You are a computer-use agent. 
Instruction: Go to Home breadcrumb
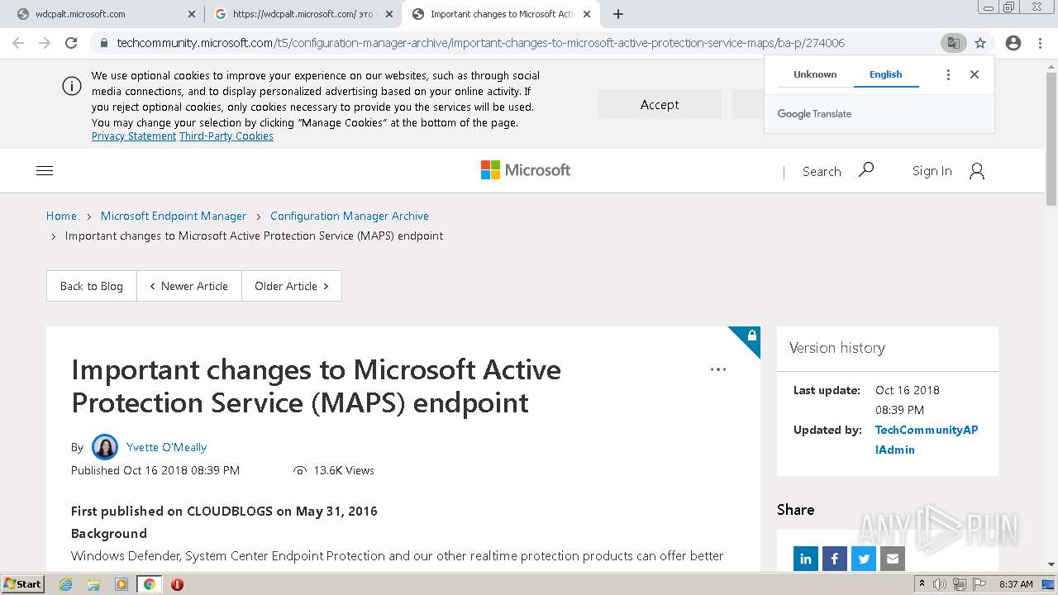61,216
